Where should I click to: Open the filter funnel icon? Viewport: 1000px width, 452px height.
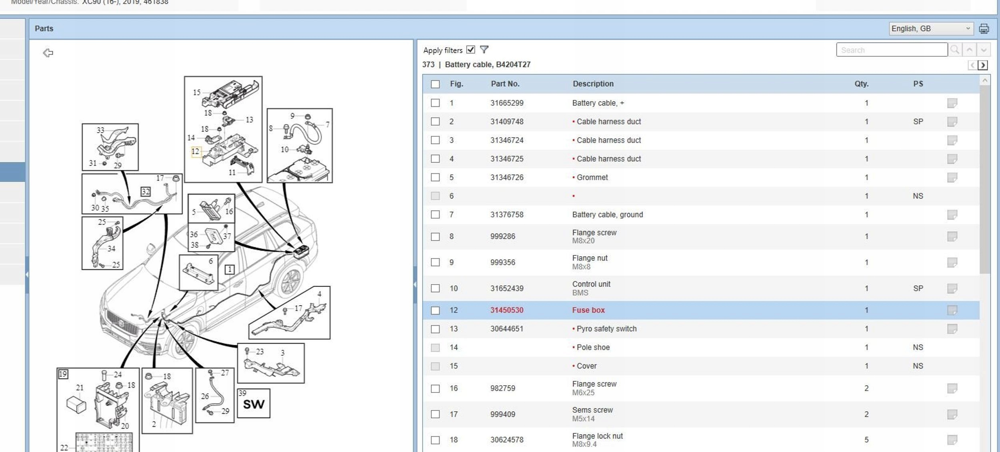pyautogui.click(x=484, y=50)
